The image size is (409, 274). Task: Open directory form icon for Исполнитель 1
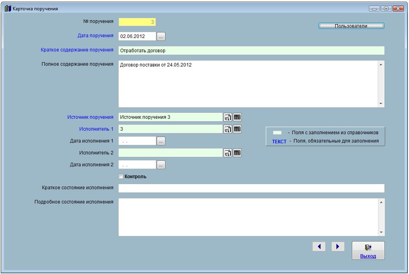pyautogui.click(x=227, y=129)
